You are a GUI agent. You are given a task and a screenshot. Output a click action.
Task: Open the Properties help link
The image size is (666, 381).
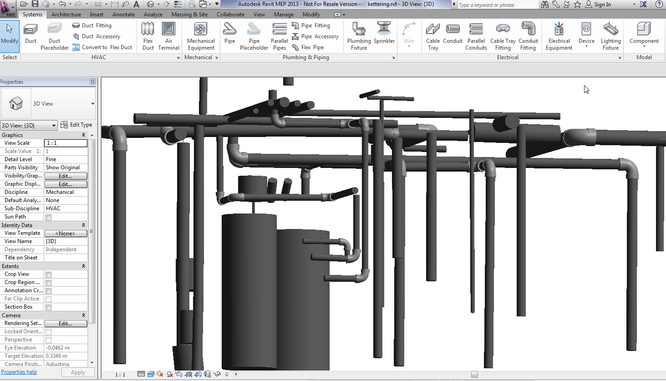tap(19, 372)
